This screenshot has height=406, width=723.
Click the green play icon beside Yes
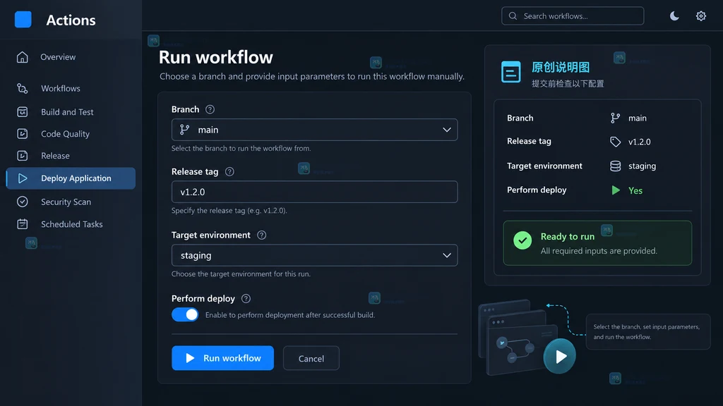click(616, 190)
